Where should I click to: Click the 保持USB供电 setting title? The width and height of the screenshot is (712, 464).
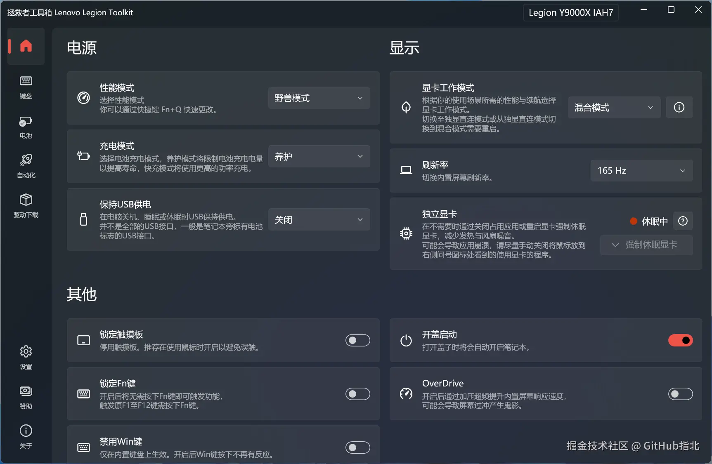click(x=125, y=205)
